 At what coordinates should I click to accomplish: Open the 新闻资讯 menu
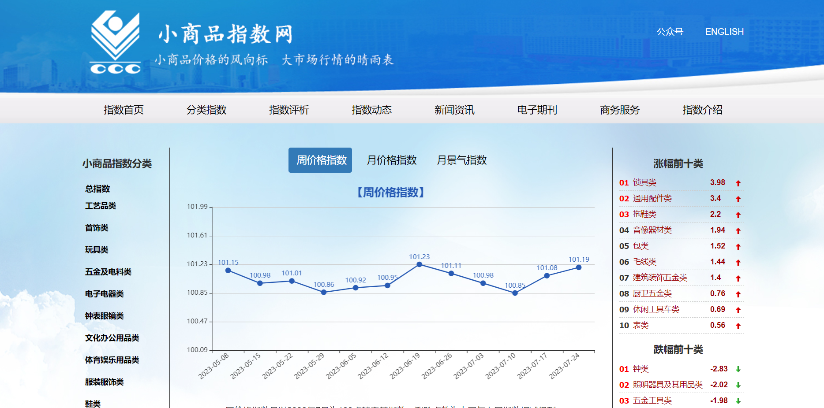tap(454, 110)
